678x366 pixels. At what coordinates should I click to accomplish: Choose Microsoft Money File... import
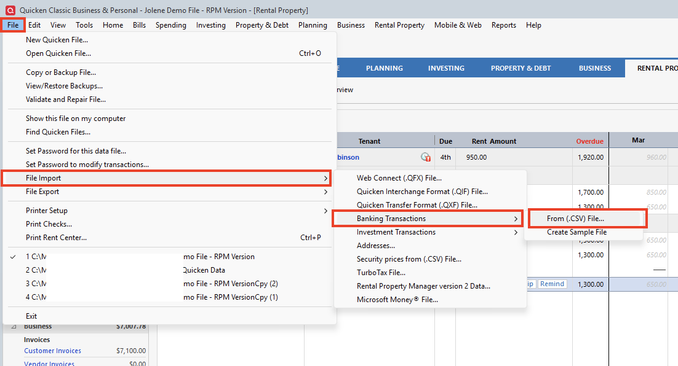point(430,299)
